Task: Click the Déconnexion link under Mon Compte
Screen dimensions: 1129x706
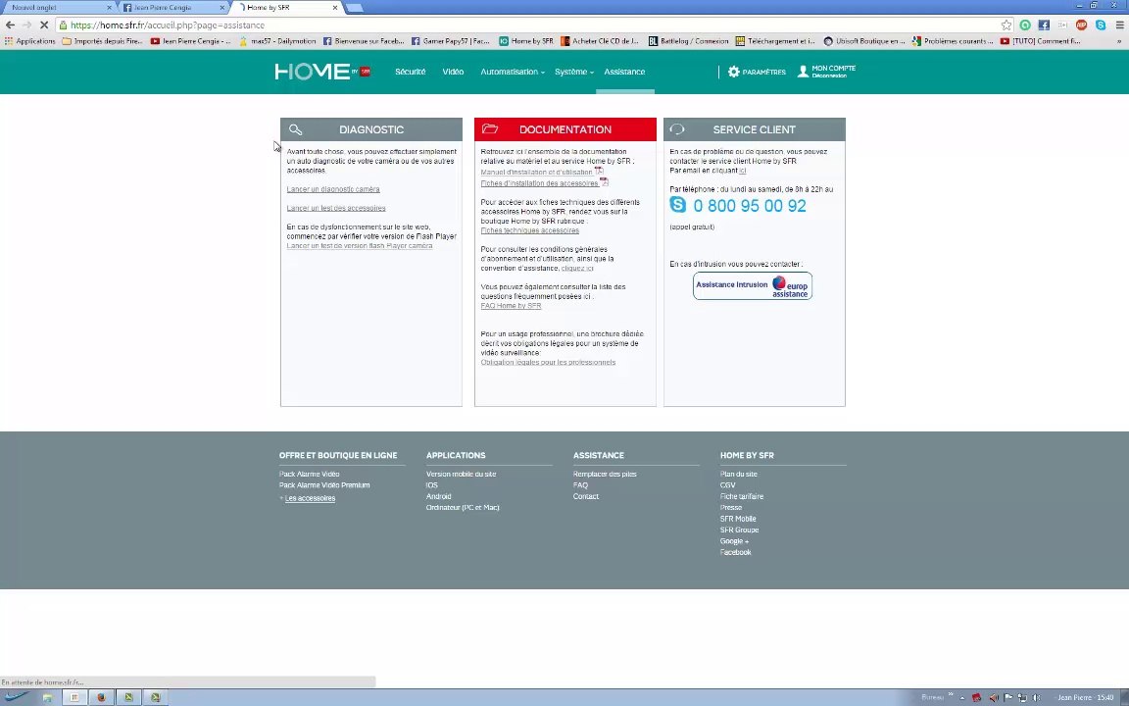Action: 829,76
